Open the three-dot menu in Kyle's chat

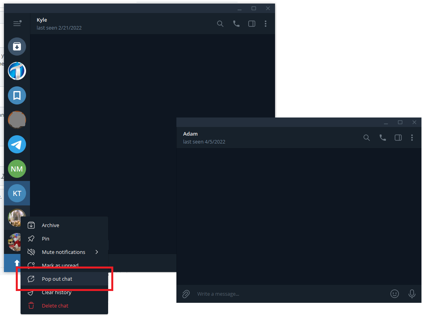pos(266,24)
